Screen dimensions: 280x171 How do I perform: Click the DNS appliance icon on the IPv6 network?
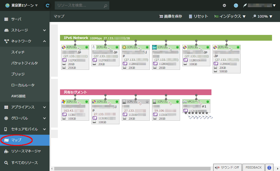pos(154,47)
